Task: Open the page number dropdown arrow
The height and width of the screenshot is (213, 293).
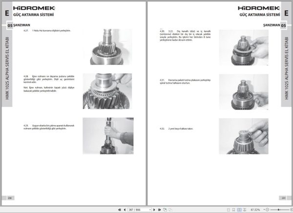Action: (x=150, y=210)
